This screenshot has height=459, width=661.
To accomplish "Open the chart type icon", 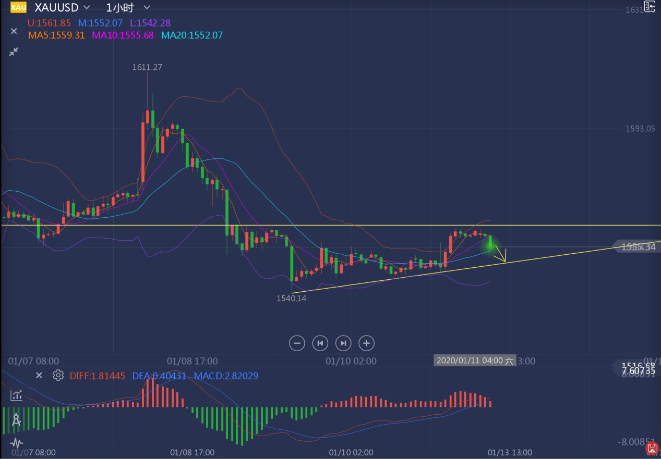I will click(16, 395).
